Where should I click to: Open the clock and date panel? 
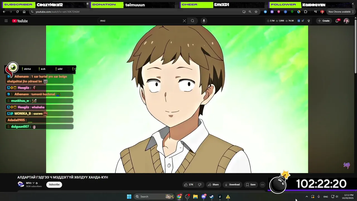click(348, 197)
